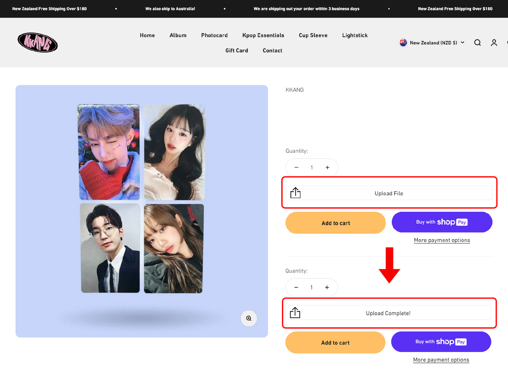The height and width of the screenshot is (381, 508).
Task: Go to the Lightstick page
Action: pyautogui.click(x=355, y=35)
